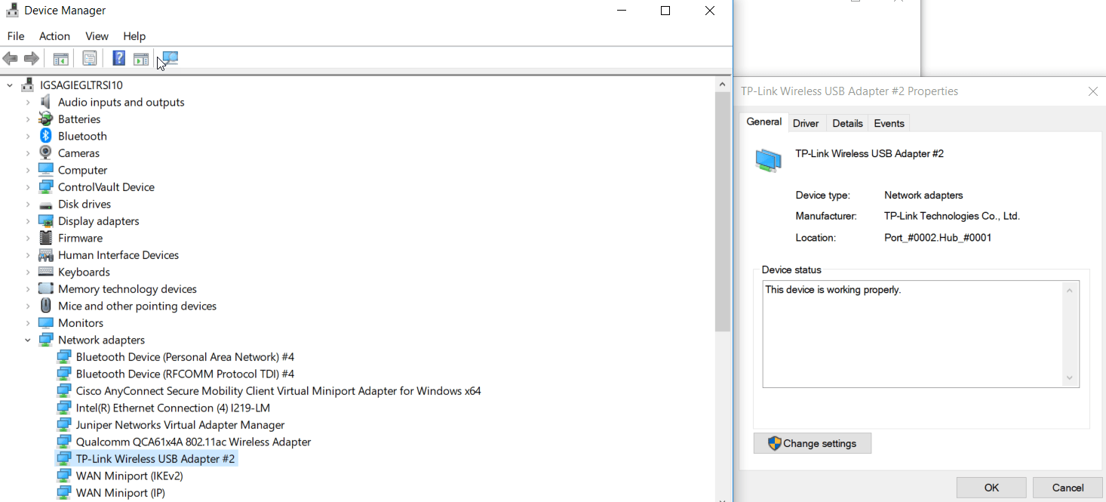Click the TP-Link adapter icon in the properties dialog
This screenshot has width=1106, height=502.
[x=768, y=160]
